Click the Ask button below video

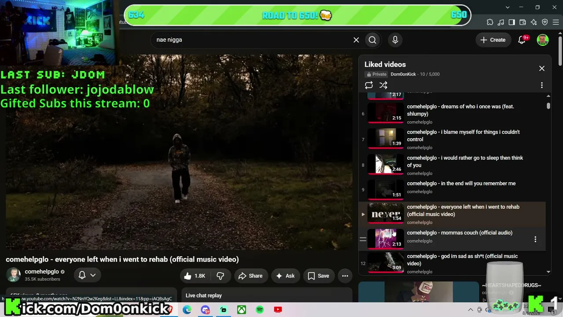[285, 276]
